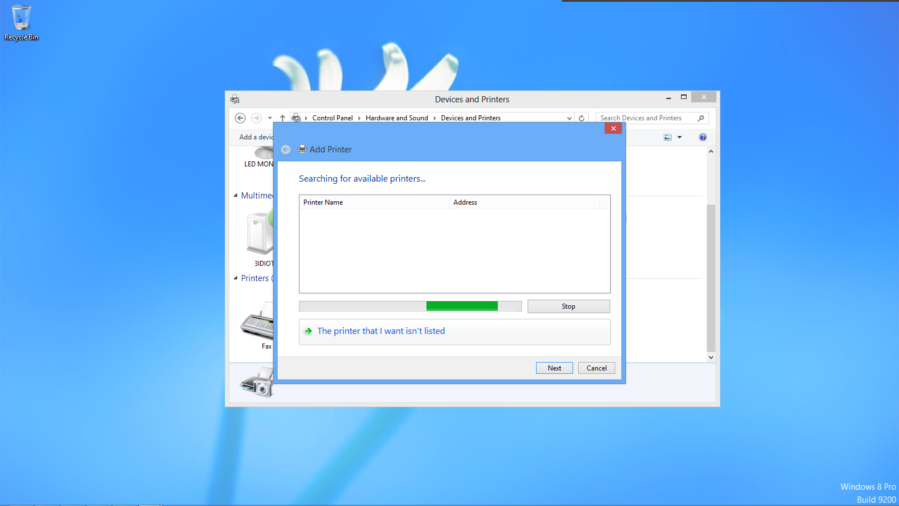Click the change view thumbnail icon

coord(667,137)
